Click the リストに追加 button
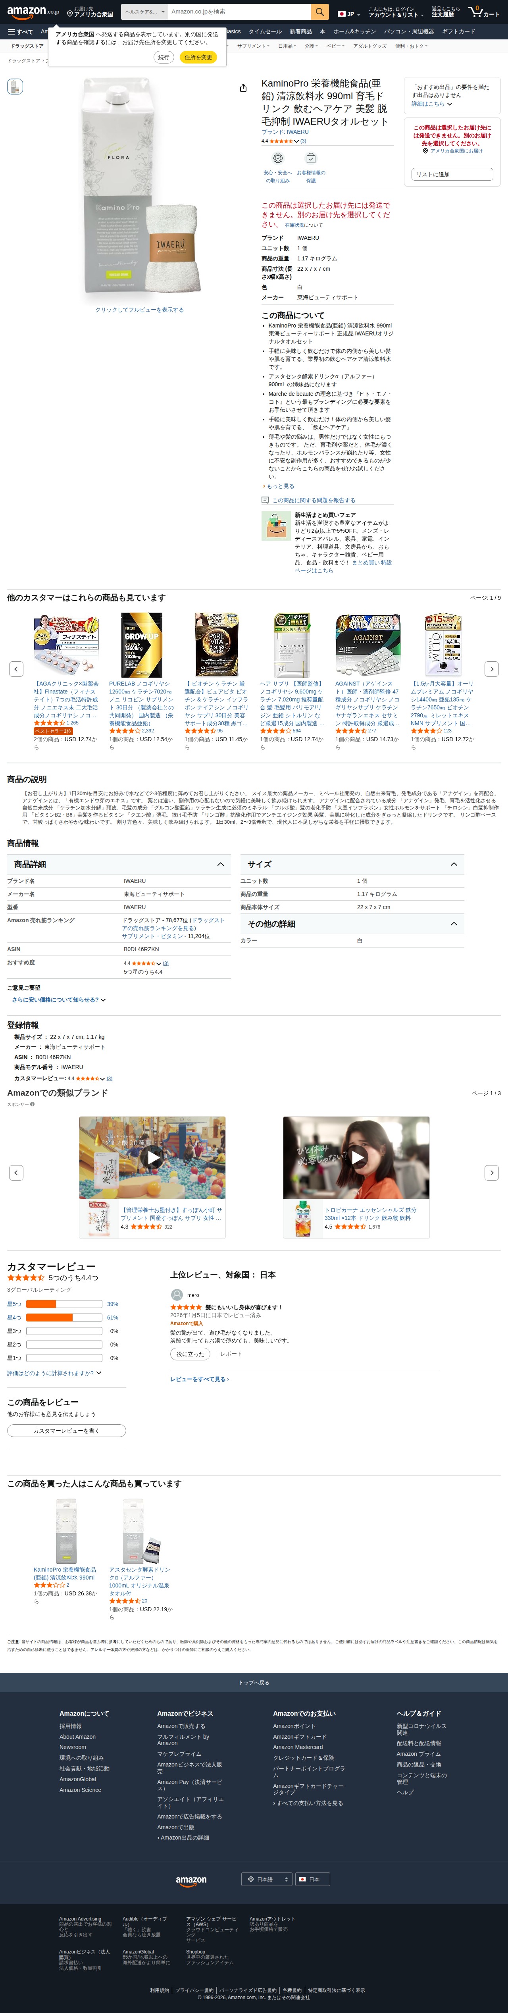This screenshot has height=2013, width=508. pyautogui.click(x=452, y=174)
